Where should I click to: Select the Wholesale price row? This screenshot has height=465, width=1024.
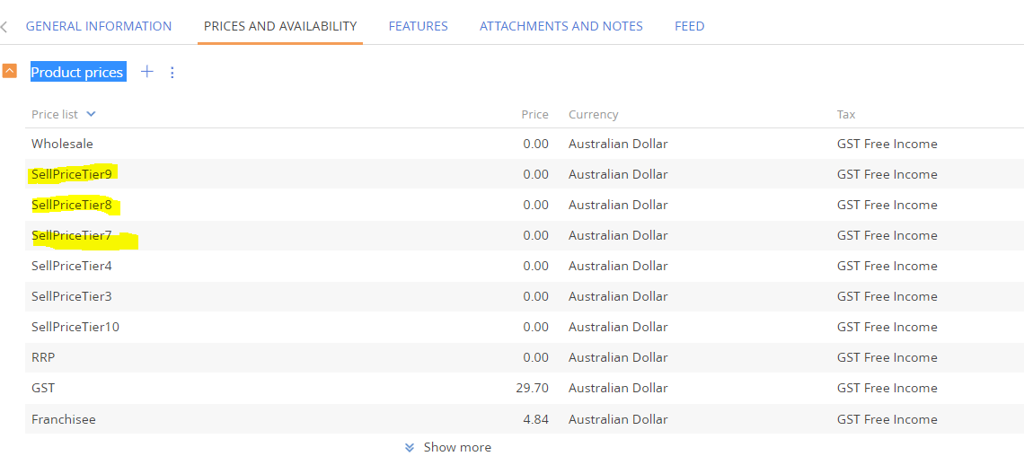pos(525,144)
